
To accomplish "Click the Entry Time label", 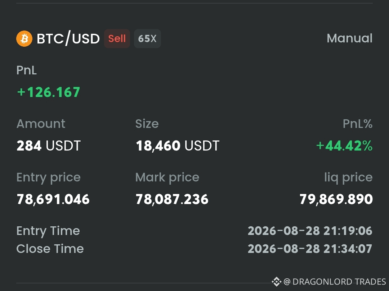I will coord(48,231).
